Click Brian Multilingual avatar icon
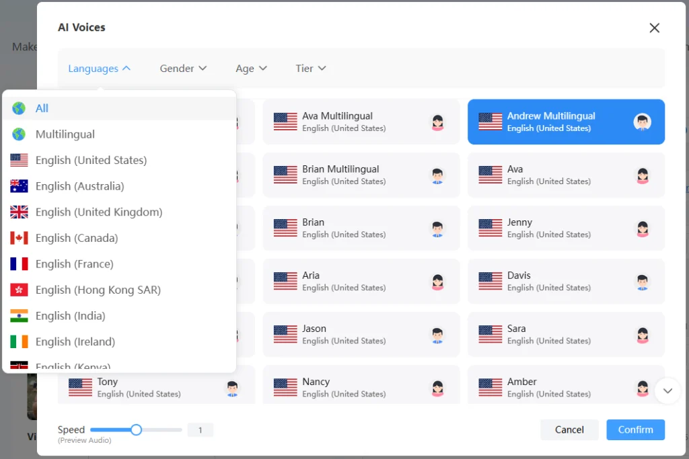Screen dimensions: 689x459 [438, 175]
